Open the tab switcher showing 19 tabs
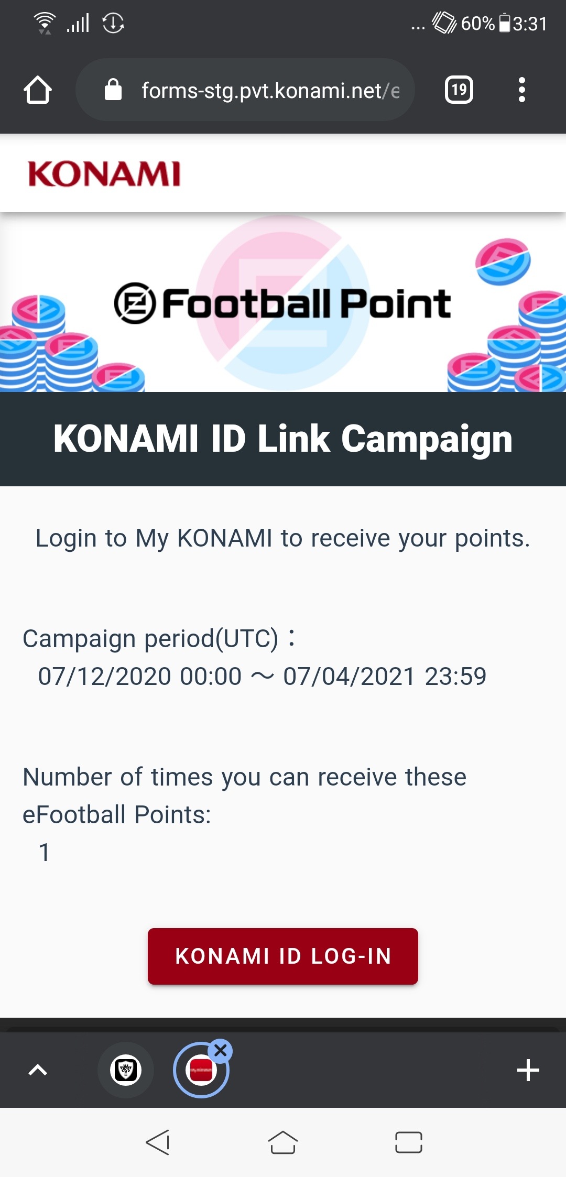Screen dimensions: 566x1177 (x=459, y=89)
